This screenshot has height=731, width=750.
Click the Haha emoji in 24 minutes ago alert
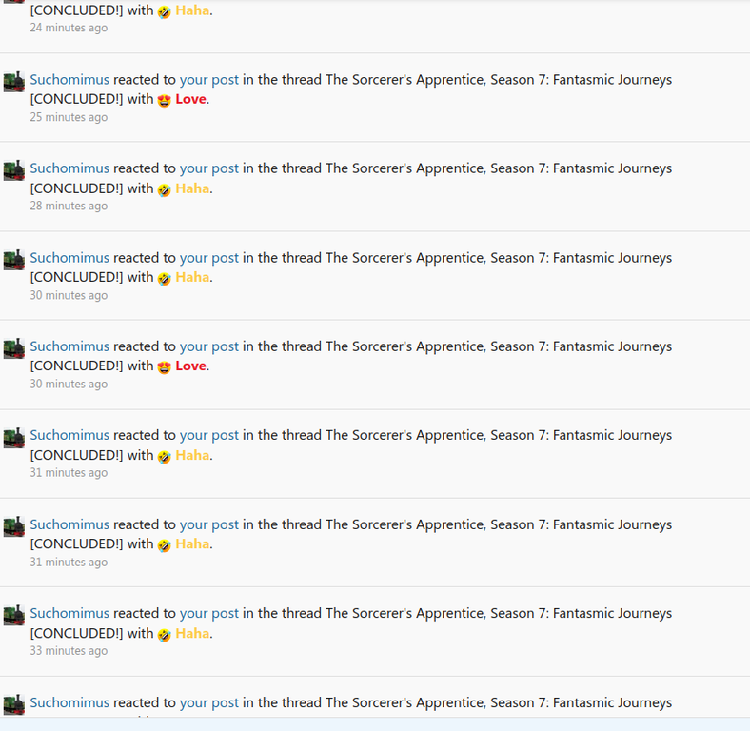(x=164, y=12)
